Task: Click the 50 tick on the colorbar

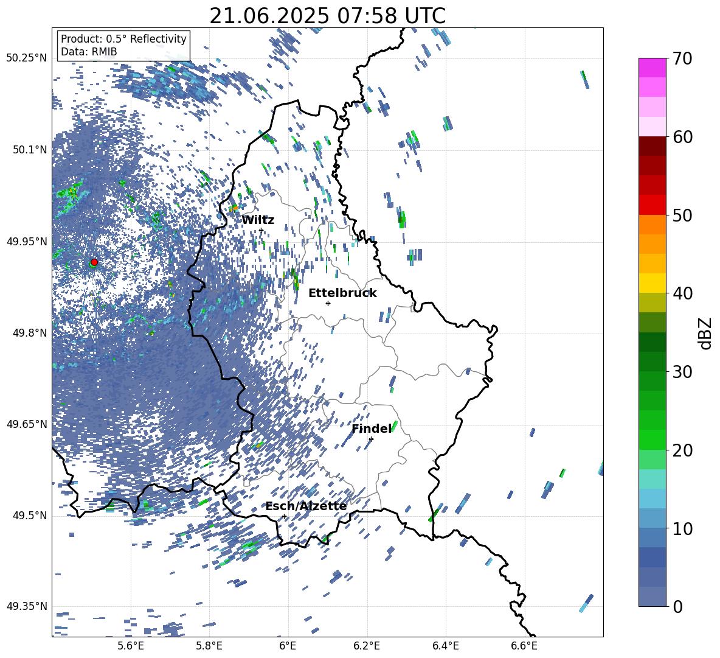Action: pyautogui.click(x=682, y=215)
